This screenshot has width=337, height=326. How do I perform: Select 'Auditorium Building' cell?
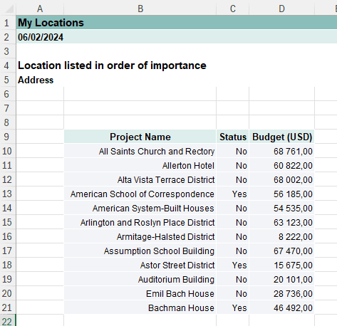140,279
